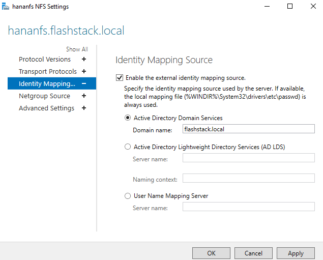Image resolution: width=323 pixels, height=260 pixels.
Task: Select Active Directory Domain Services option
Action: [x=128, y=118]
